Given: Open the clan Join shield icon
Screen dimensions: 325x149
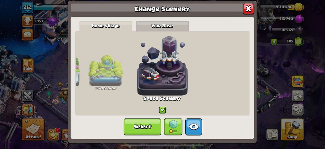Looking at the screenshot, I should pos(28,65).
